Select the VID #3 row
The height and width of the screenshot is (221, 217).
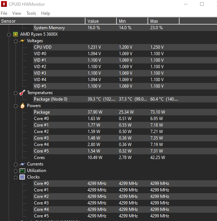point(125,73)
